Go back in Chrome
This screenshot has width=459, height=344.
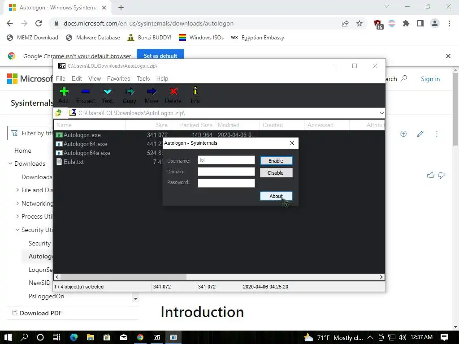(x=10, y=23)
